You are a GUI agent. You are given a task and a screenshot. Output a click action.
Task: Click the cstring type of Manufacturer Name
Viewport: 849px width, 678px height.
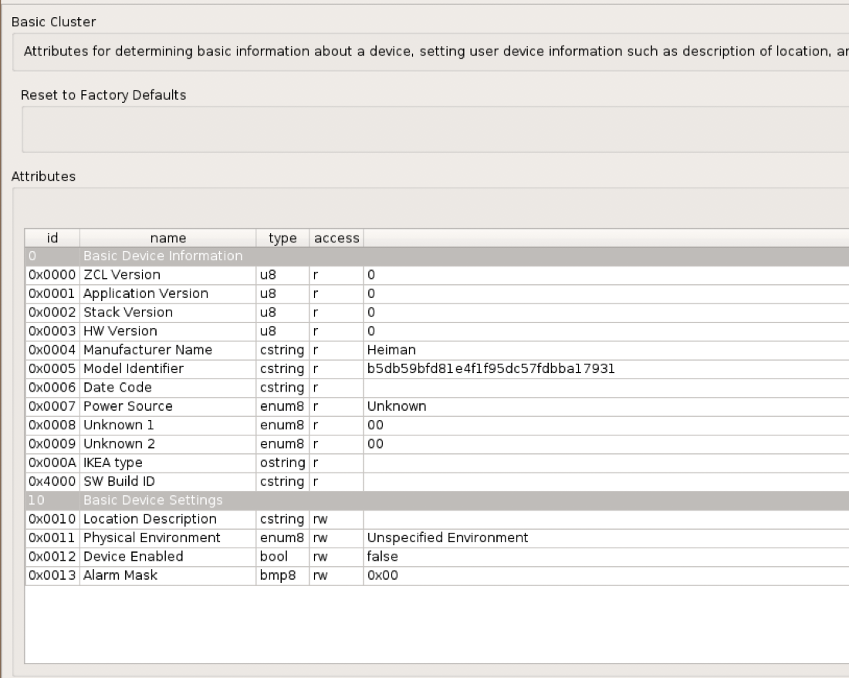(282, 351)
